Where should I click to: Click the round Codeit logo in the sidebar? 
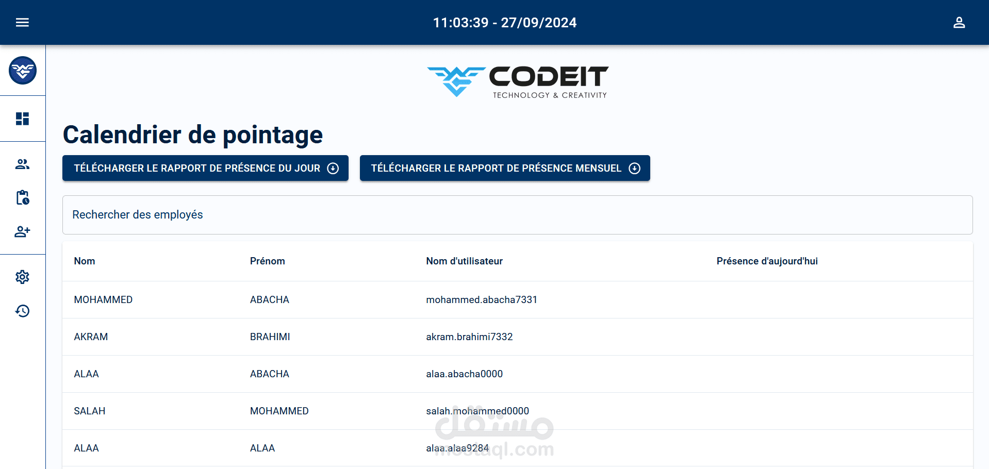click(23, 70)
